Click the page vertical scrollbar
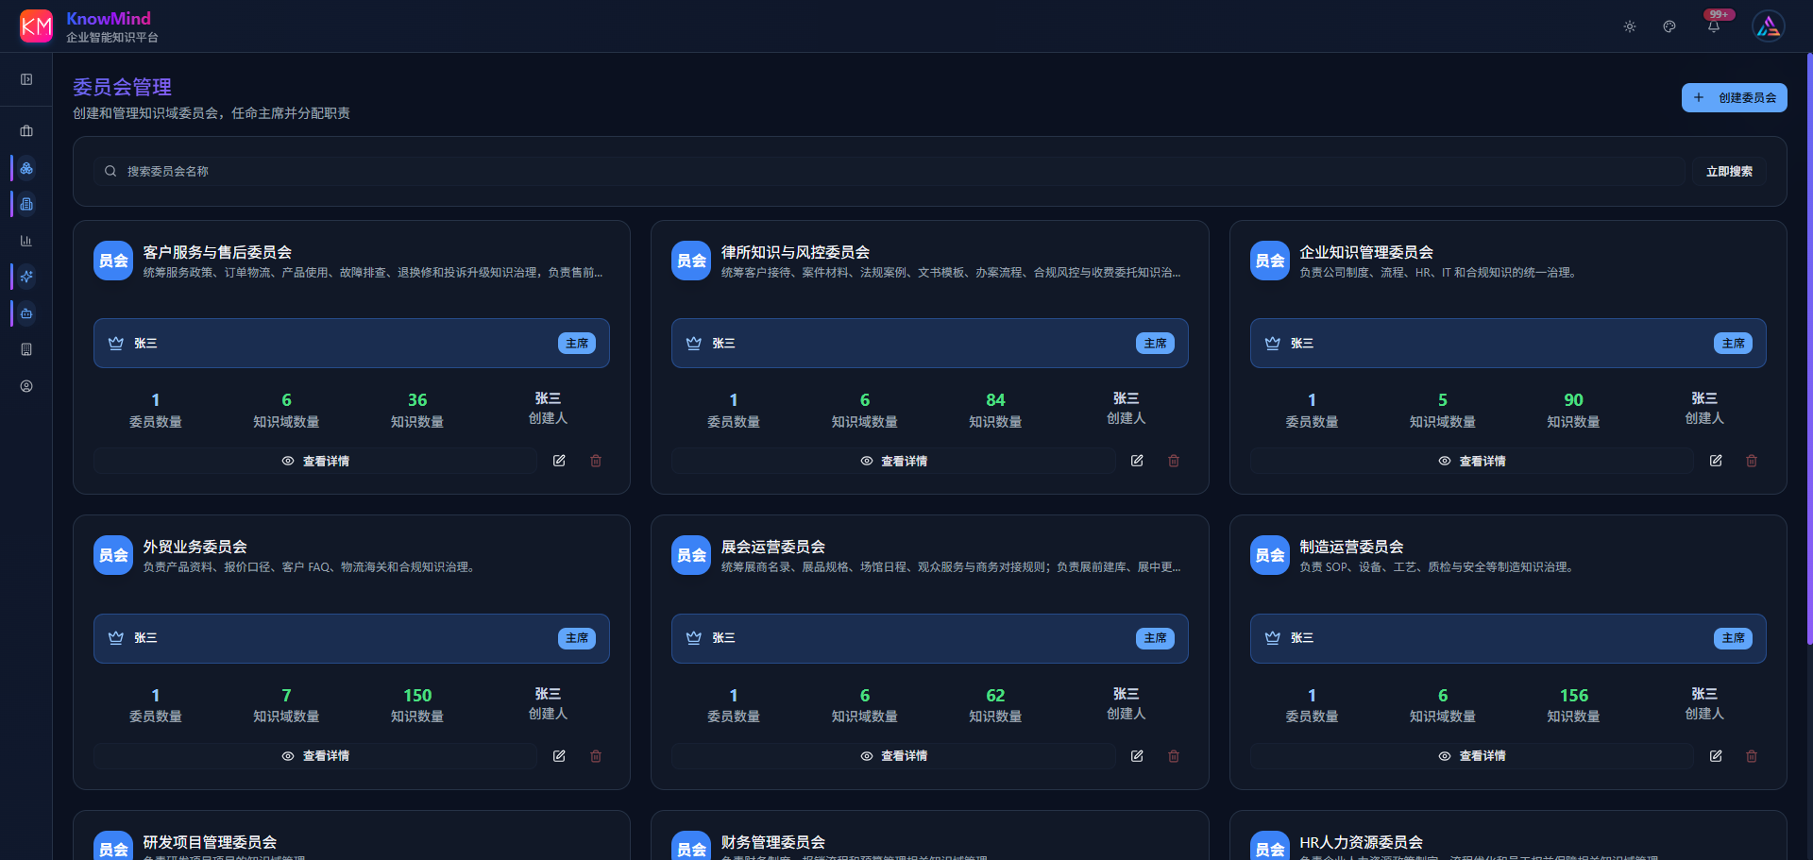 [x=1809, y=349]
